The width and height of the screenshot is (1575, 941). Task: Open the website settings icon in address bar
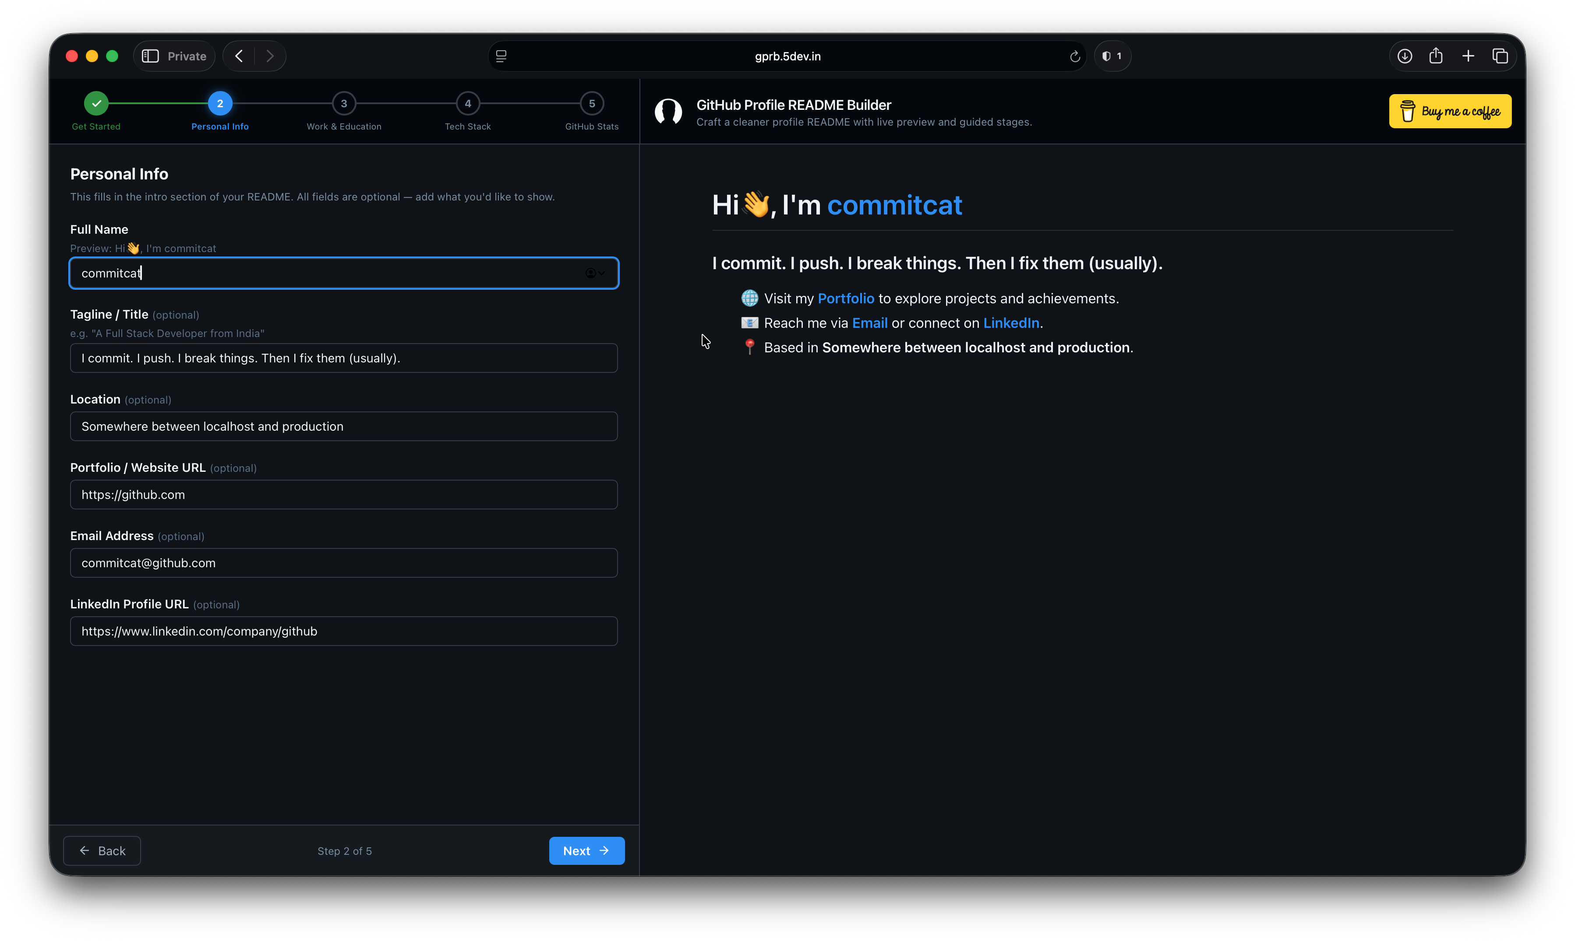coord(501,56)
